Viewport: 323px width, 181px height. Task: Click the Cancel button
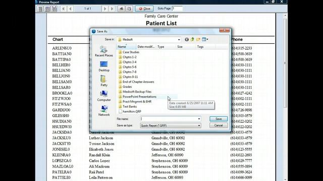pos(219,125)
